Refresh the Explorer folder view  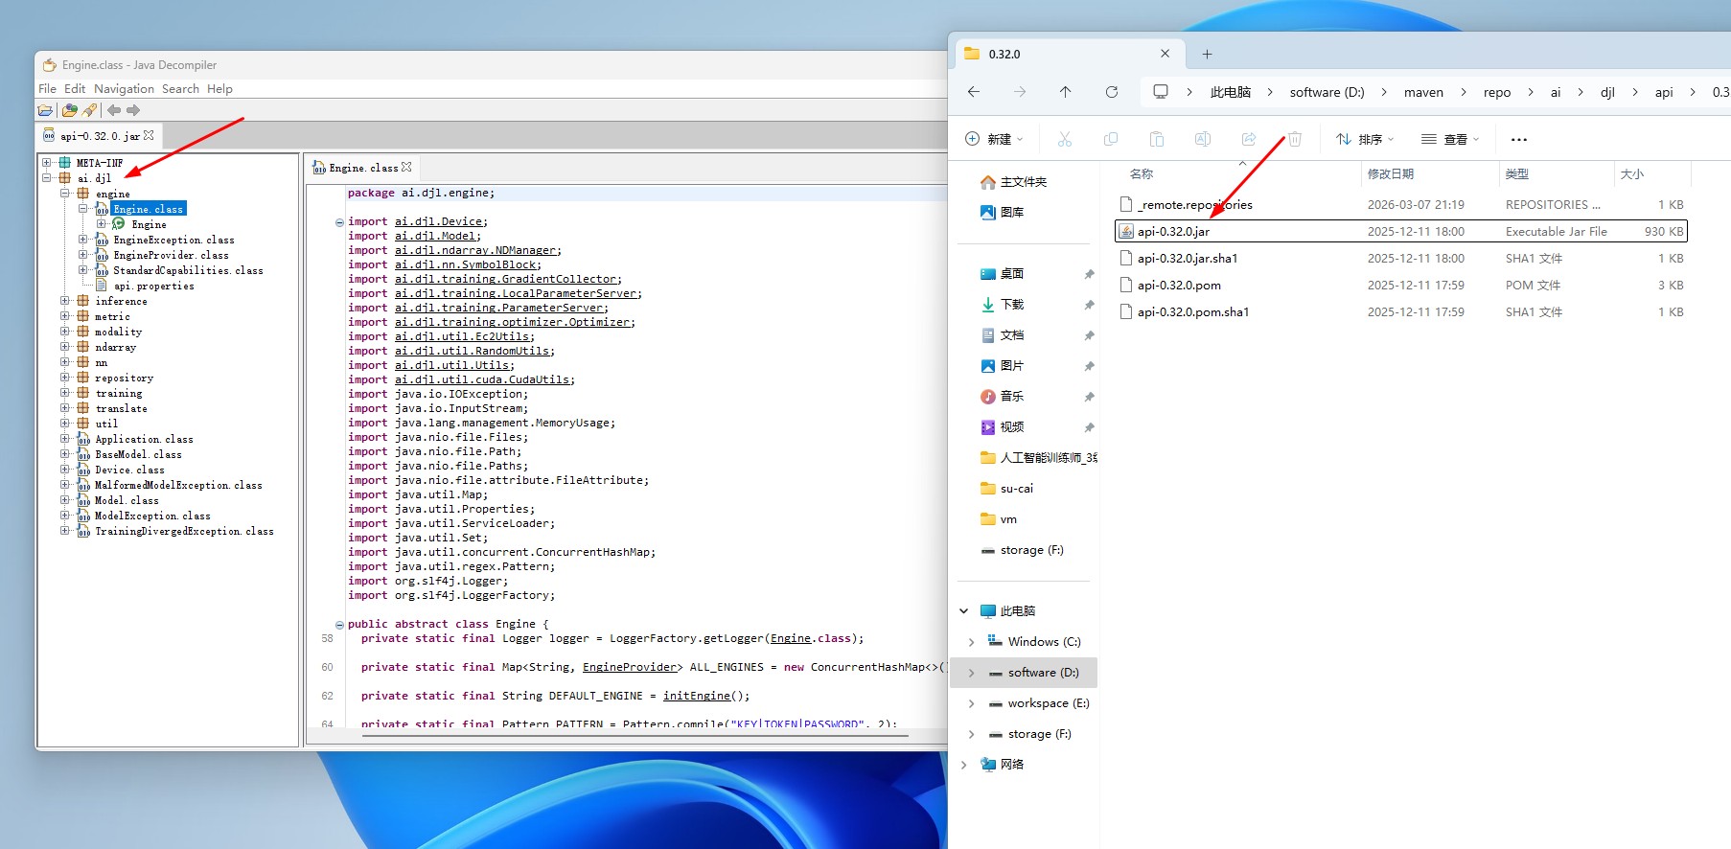[x=1111, y=92]
